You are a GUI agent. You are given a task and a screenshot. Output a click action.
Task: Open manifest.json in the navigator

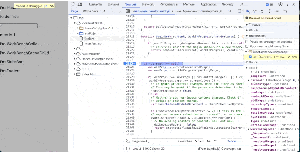[94, 44]
